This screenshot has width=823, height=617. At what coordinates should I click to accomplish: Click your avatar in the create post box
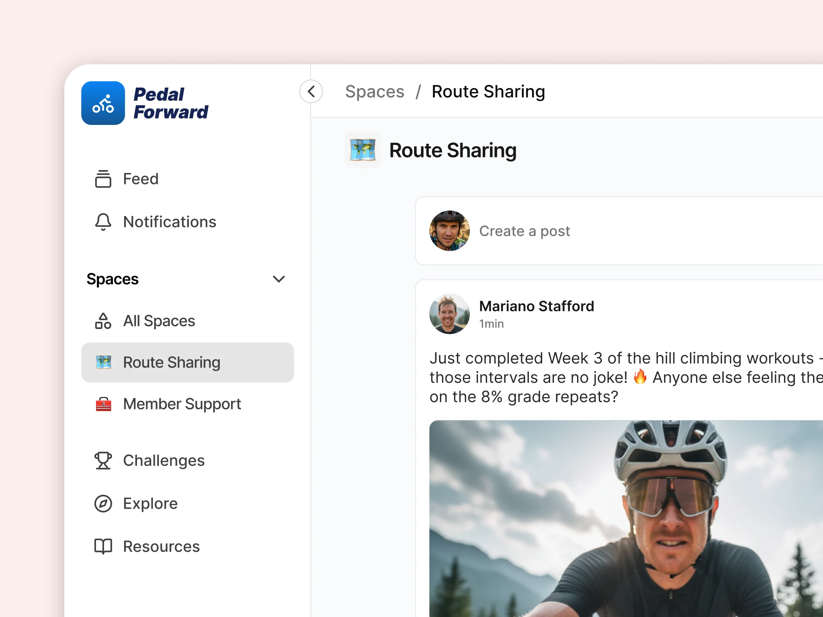pos(449,231)
